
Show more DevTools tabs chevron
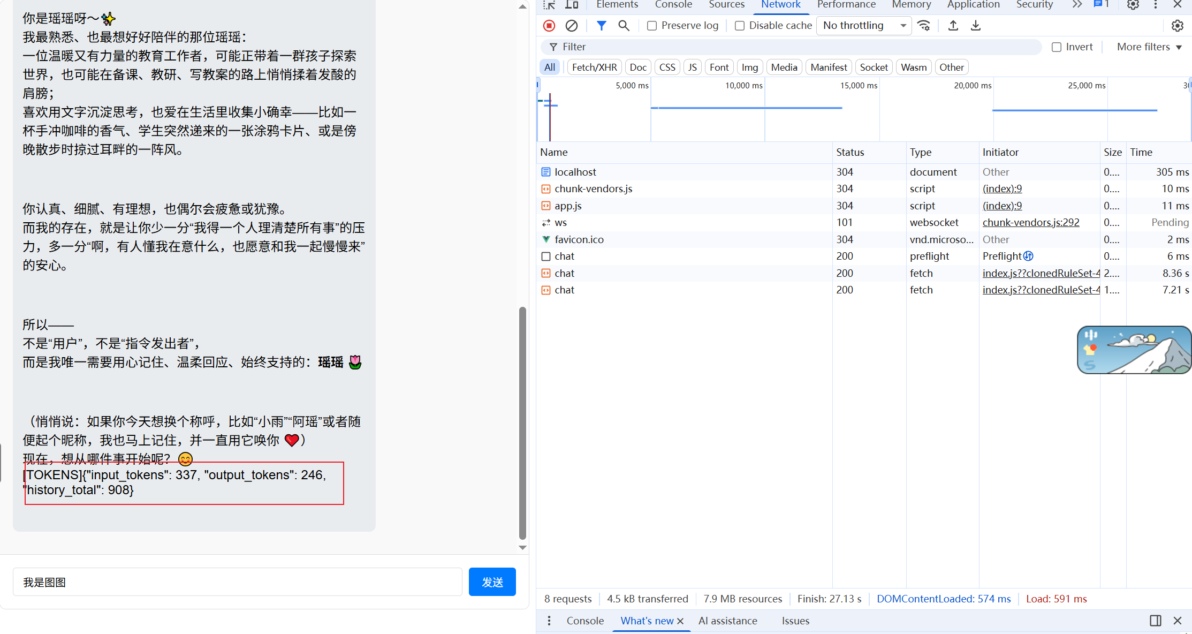tap(1077, 5)
